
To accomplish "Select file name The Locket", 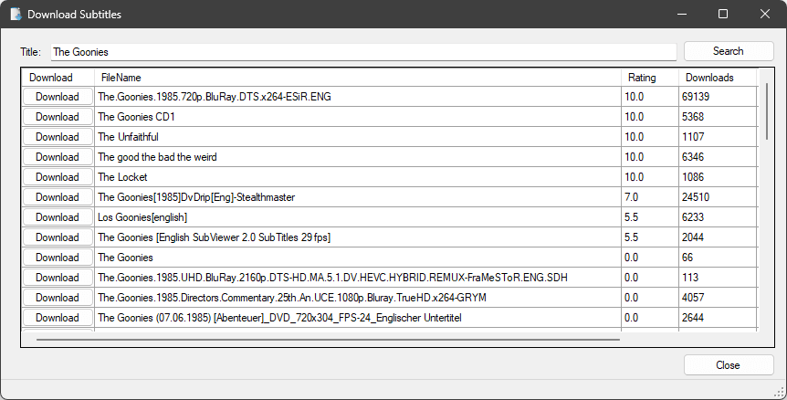I will tap(122, 177).
